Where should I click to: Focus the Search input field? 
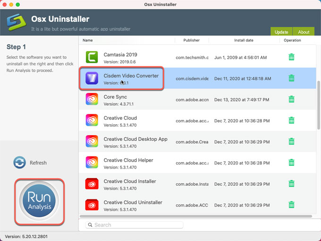click(134, 225)
